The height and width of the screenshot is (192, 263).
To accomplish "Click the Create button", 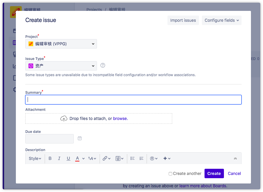I will click(214, 173).
